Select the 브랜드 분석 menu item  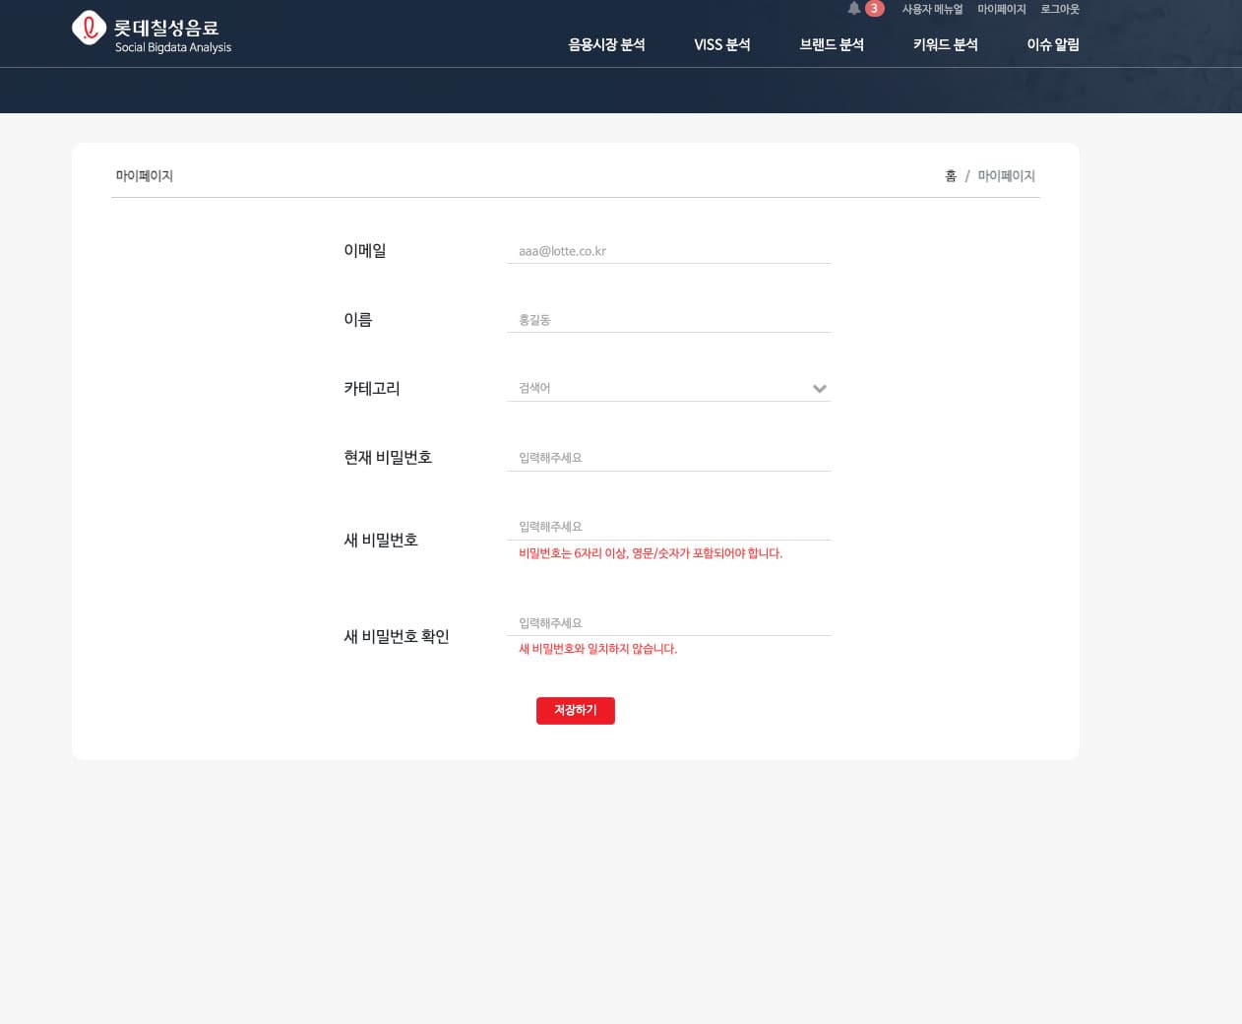coord(831,45)
